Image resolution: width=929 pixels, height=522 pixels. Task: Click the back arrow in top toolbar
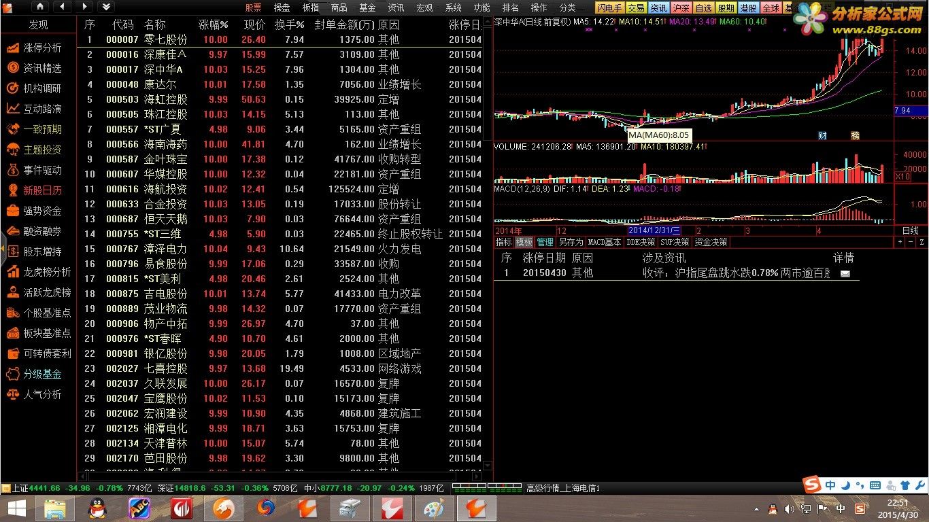click(62, 7)
